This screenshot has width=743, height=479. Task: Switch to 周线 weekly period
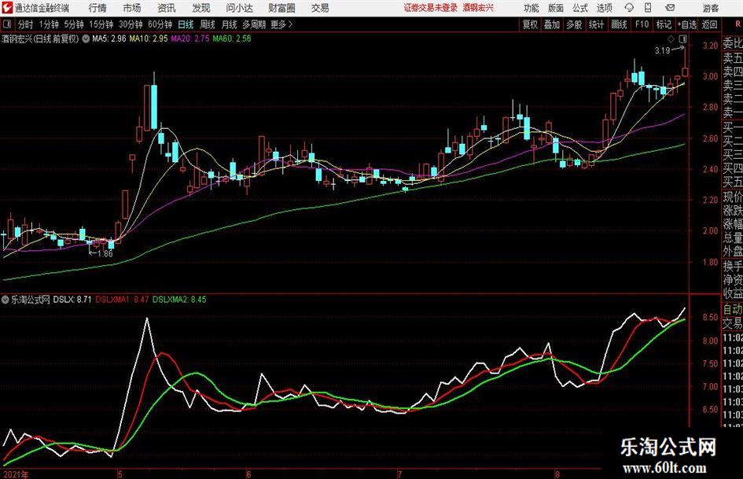click(x=208, y=24)
